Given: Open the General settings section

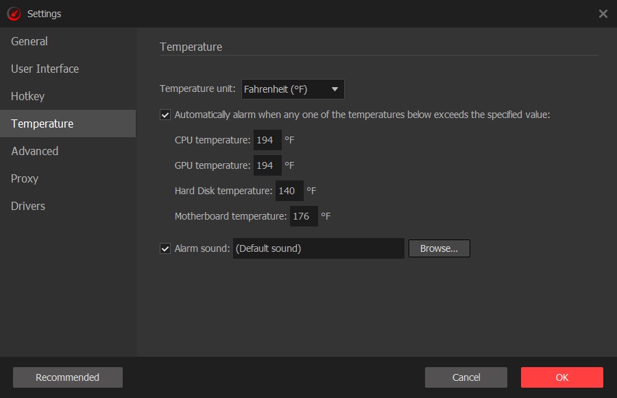Looking at the screenshot, I should (x=29, y=41).
